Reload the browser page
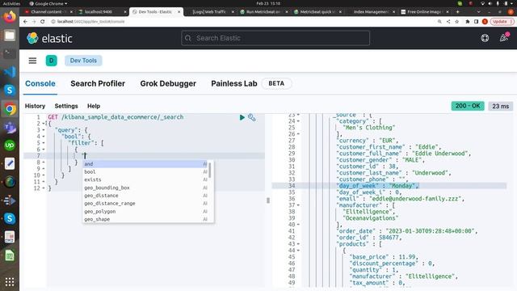The image size is (517, 291). point(43,22)
